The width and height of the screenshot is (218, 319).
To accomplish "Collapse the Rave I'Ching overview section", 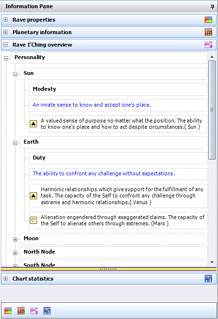I will pos(6,44).
